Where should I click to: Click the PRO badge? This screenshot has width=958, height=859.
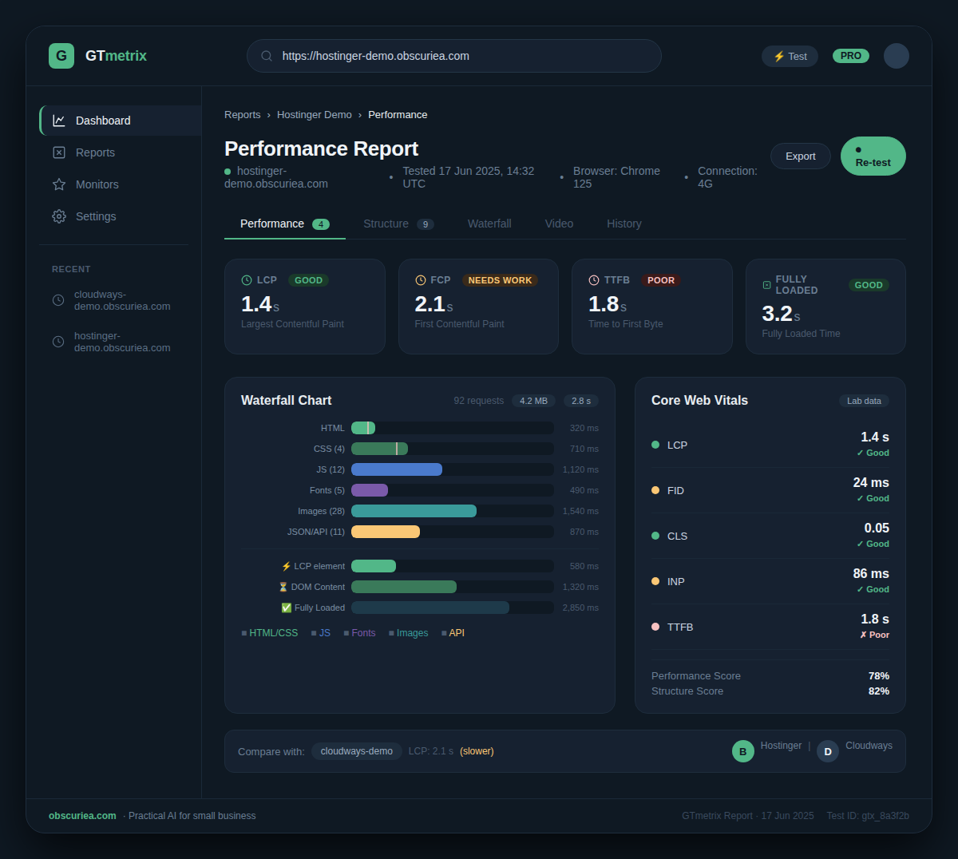(851, 56)
